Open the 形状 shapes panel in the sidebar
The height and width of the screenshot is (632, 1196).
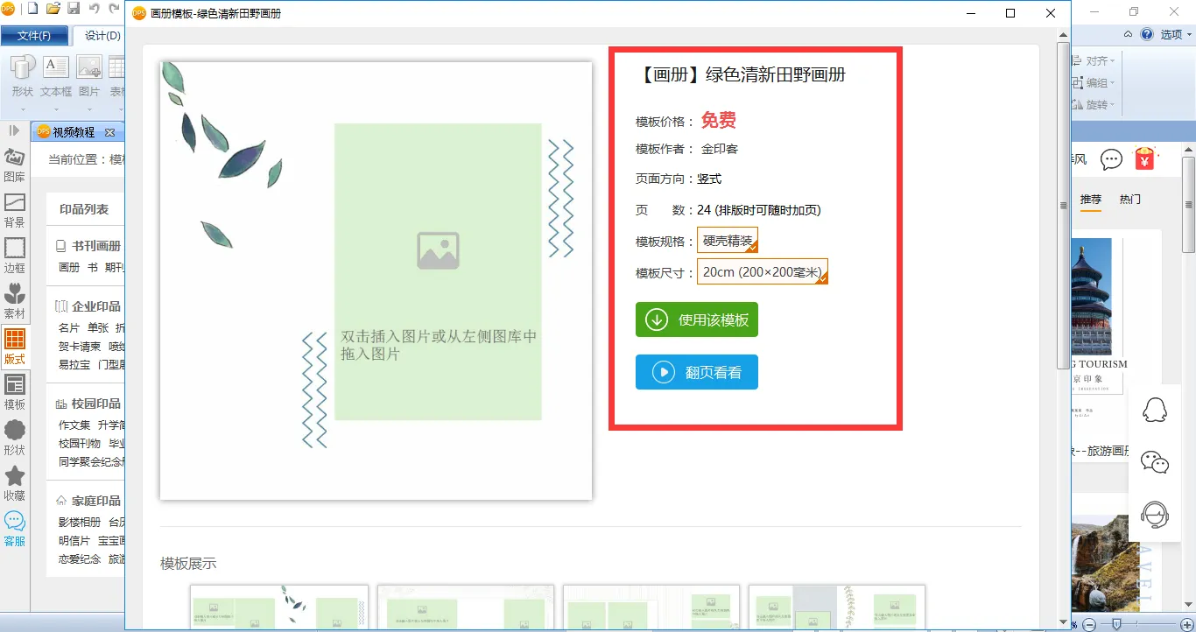(15, 438)
